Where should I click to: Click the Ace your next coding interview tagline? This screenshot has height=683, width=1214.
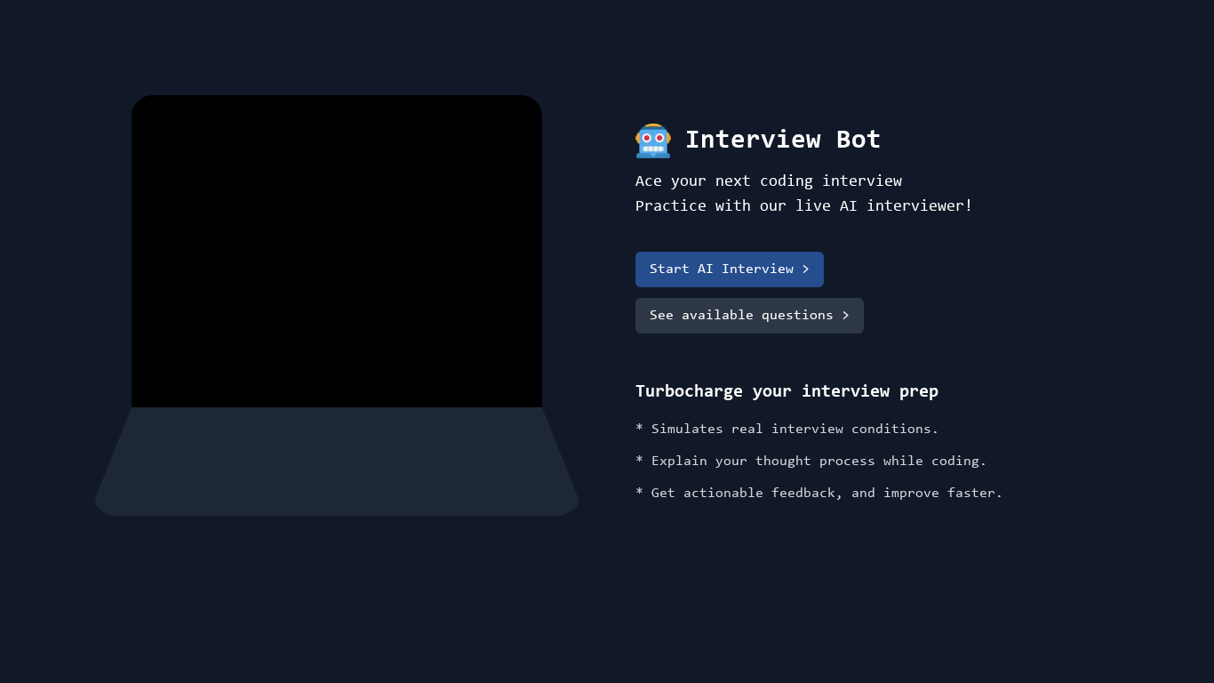(768, 181)
